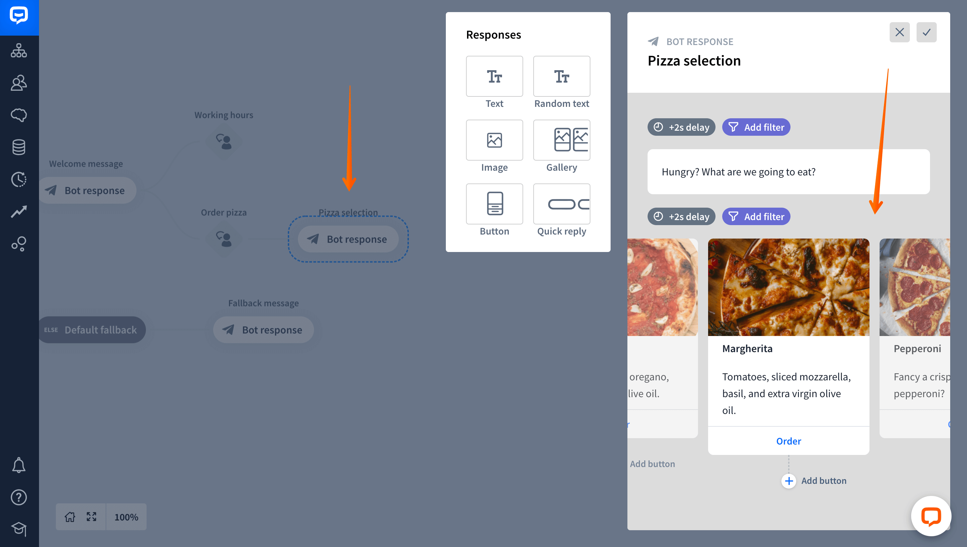Close the Pizza selection editor panel
The image size is (967, 547).
[x=899, y=32]
